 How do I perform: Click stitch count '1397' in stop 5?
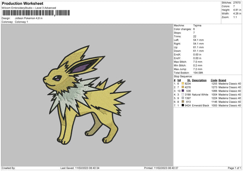188,98
